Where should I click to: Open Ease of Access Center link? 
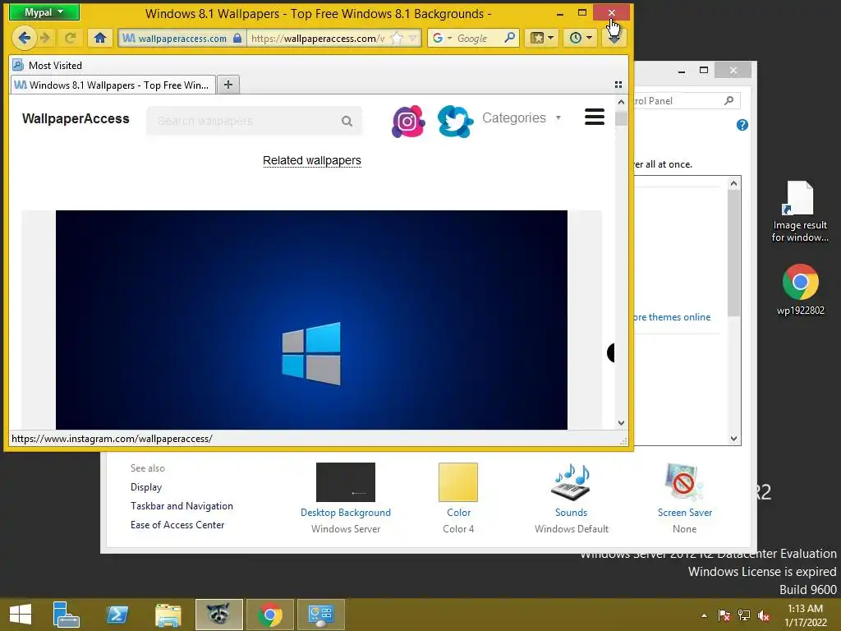pos(177,525)
